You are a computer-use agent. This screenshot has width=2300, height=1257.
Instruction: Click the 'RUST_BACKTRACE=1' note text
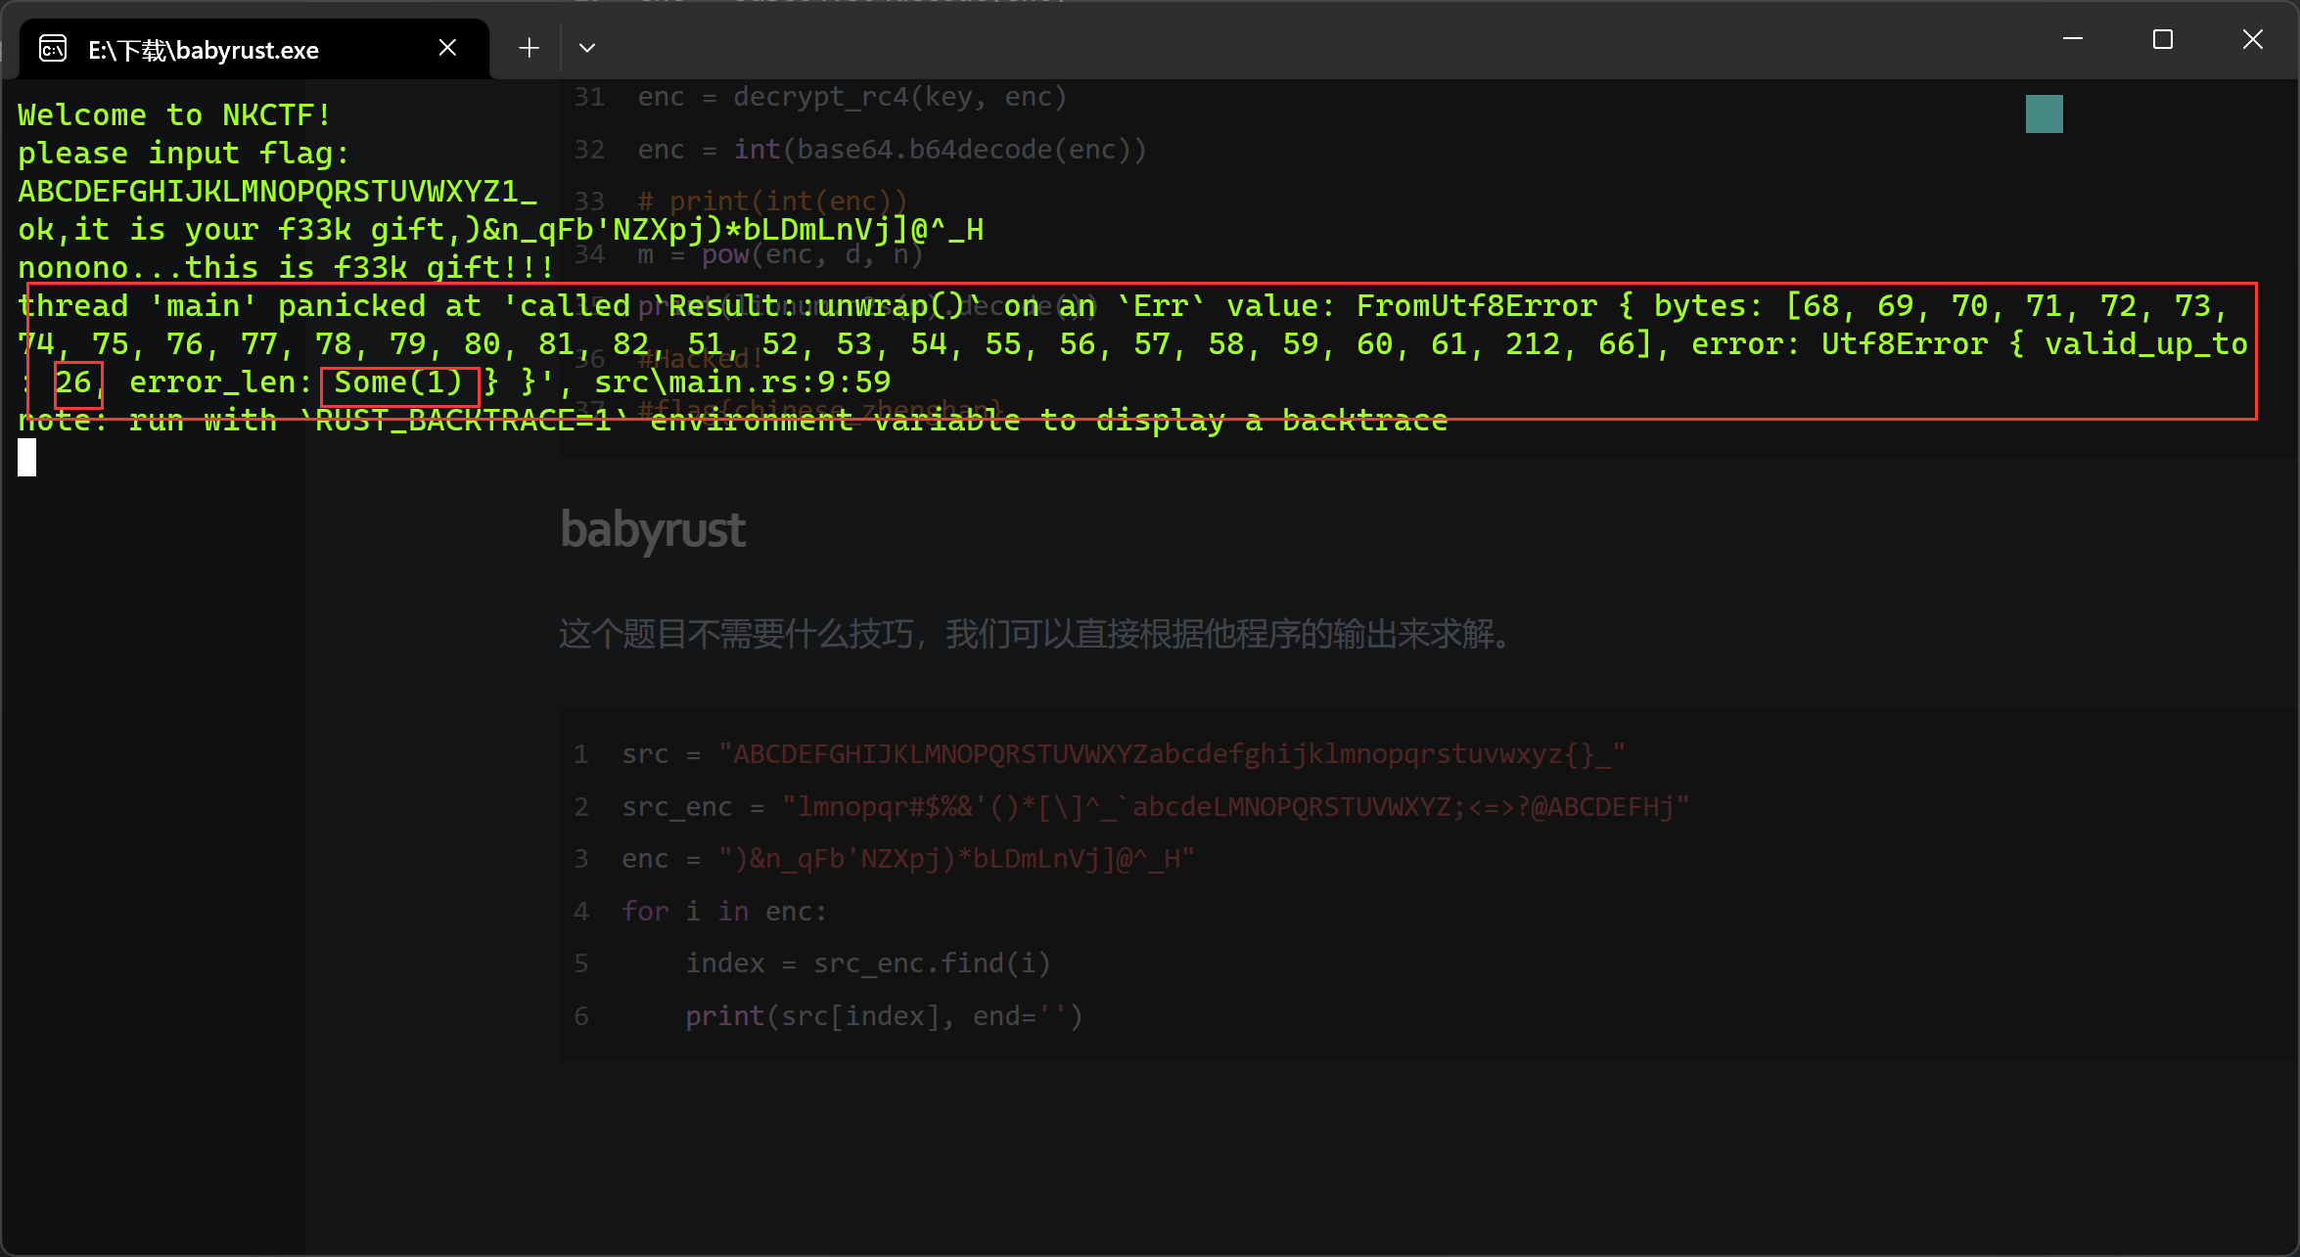tap(463, 421)
